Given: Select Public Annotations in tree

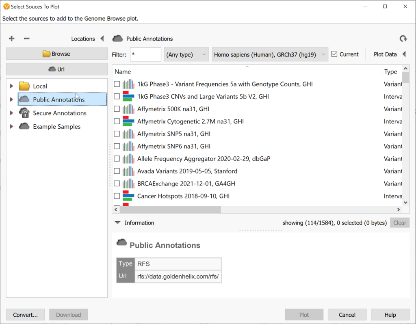Looking at the screenshot, I should click(58, 99).
